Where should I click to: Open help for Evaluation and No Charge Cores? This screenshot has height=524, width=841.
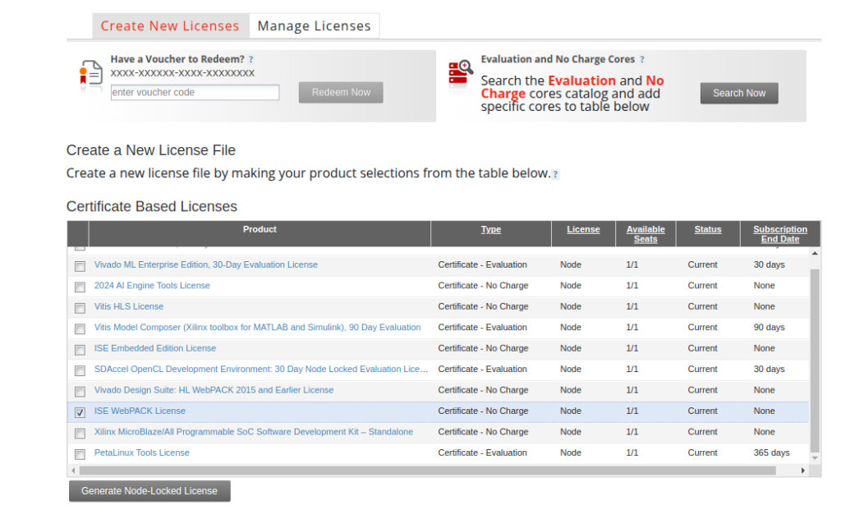point(641,59)
